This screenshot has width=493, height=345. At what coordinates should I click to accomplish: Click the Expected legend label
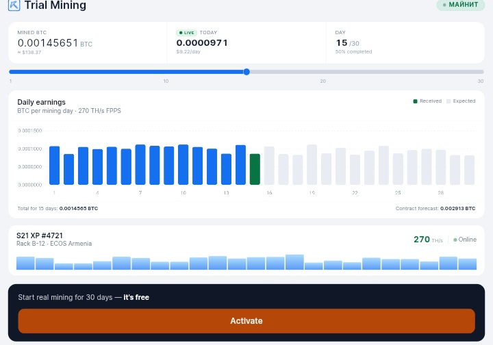(x=464, y=101)
